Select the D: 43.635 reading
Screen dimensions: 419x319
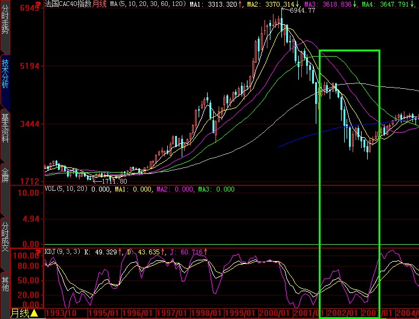[146, 252]
